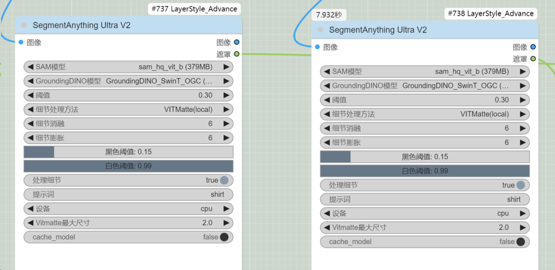Open GroundingDINO模型 dropdown in node #737
Image resolution: width=555 pixels, height=270 pixels.
pyautogui.click(x=128, y=81)
